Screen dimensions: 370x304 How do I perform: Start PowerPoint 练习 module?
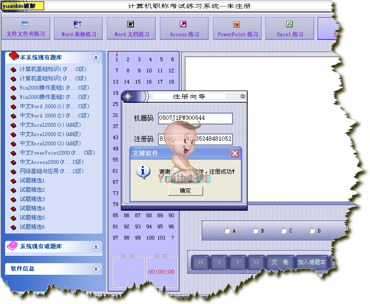tap(237, 29)
